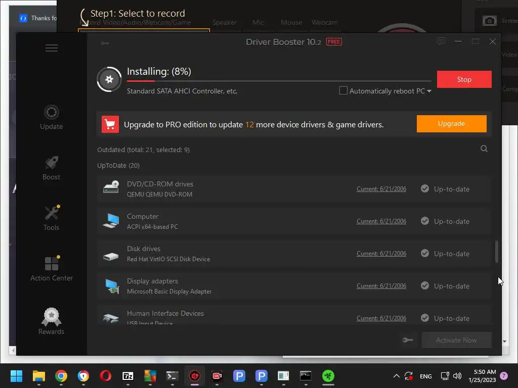Click the DVD/CD-ROM drives device icon
This screenshot has height=388, width=518.
point(111,187)
